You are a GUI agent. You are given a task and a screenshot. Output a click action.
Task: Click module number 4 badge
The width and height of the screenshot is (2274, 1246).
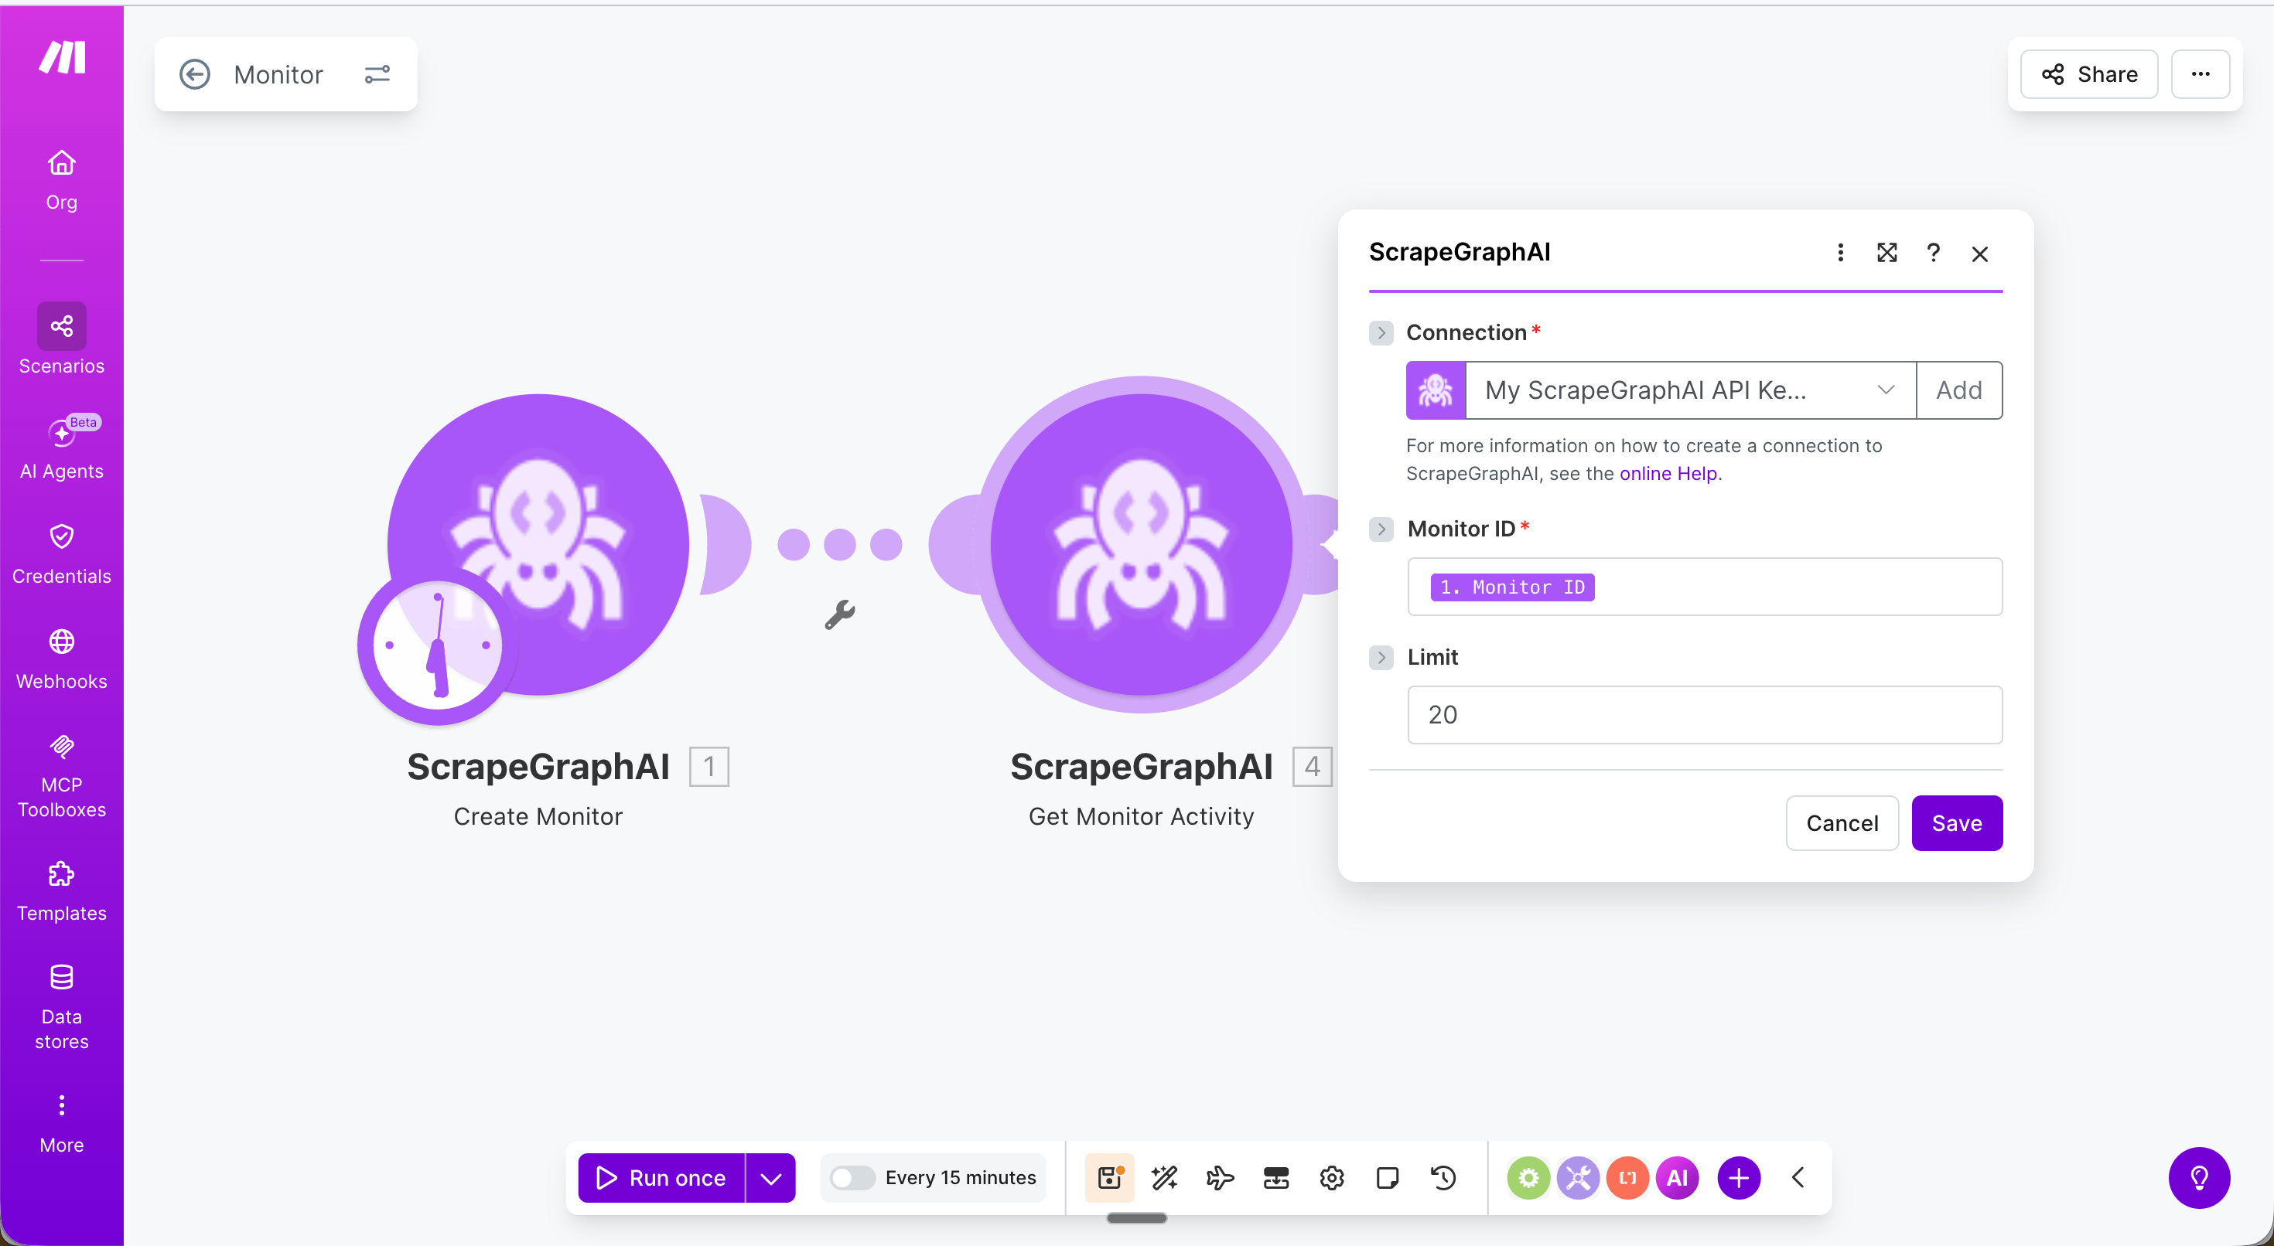click(1312, 766)
